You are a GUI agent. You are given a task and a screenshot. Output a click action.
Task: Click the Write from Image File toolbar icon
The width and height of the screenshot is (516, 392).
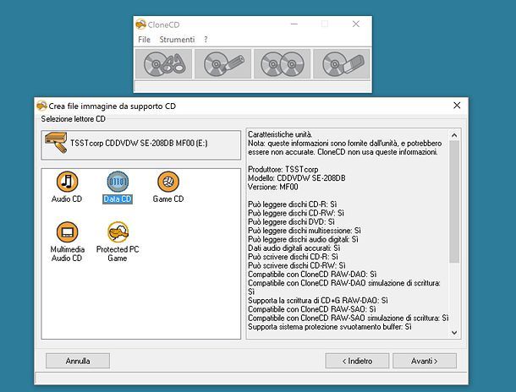click(x=222, y=64)
